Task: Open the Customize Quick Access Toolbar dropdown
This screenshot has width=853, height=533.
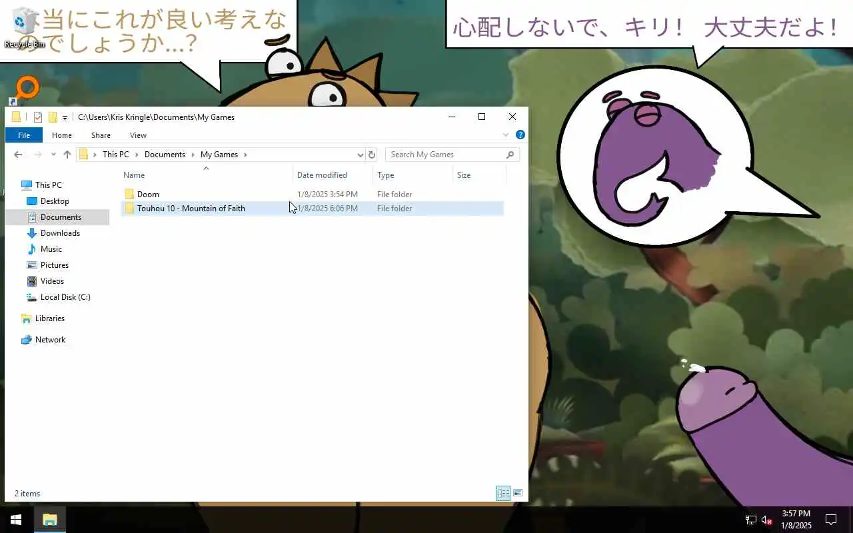Action: coord(65,118)
